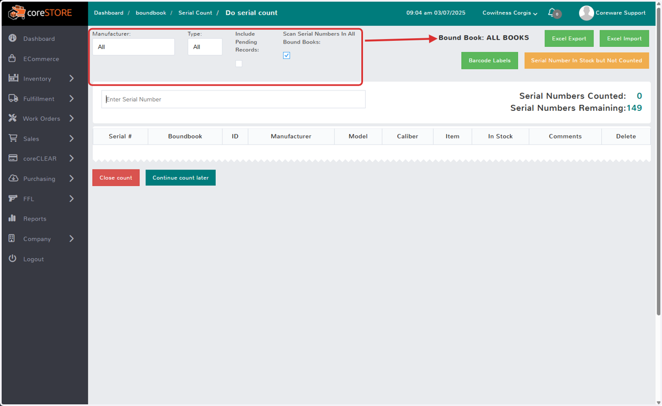Click the coreSTORE logo icon

[x=17, y=12]
